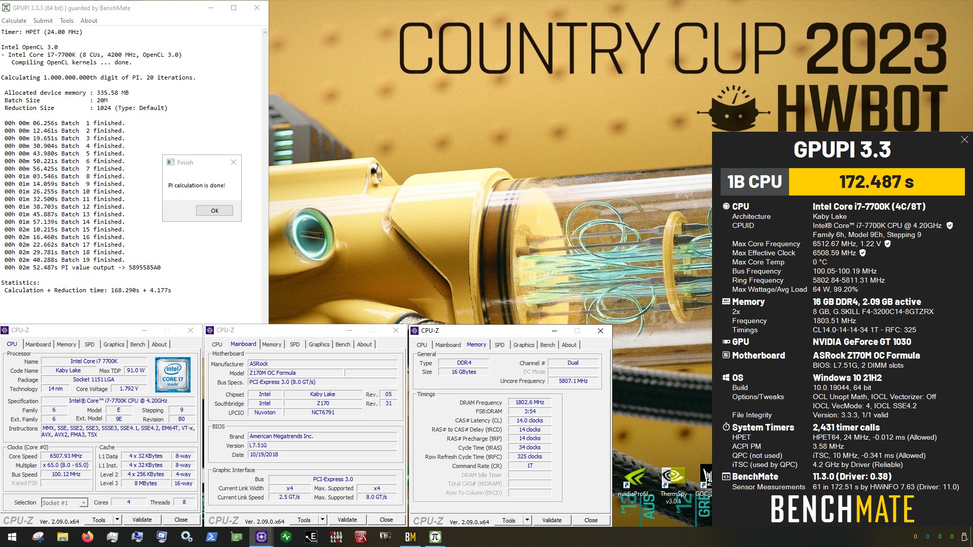Open the GPUPI Calculate menu
This screenshot has height=547, width=973.
pos(14,21)
